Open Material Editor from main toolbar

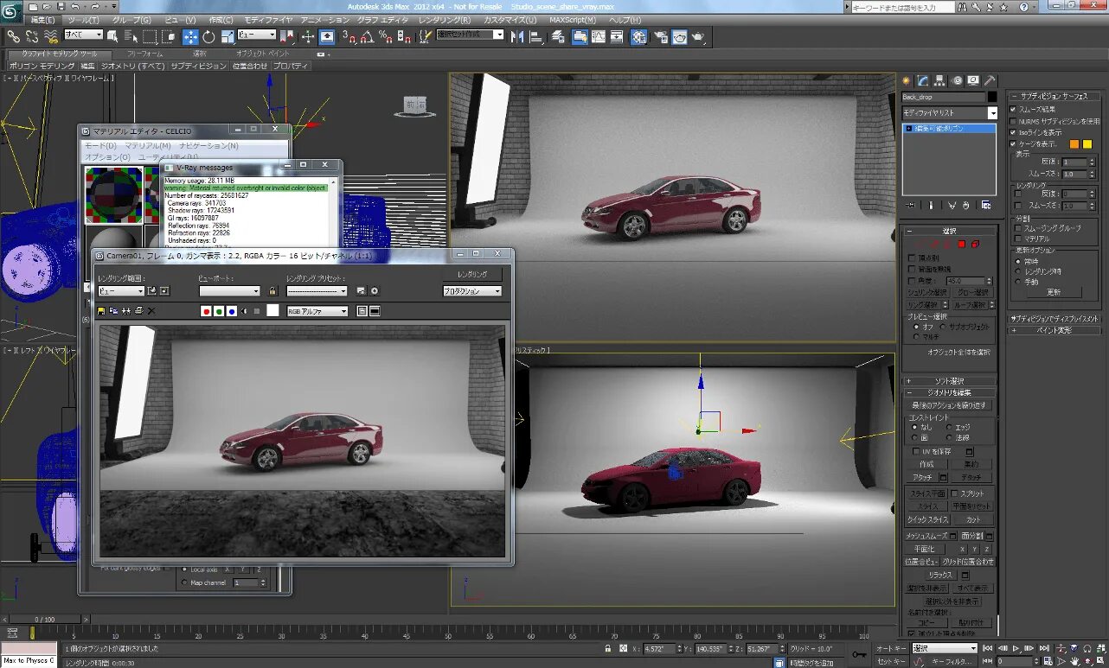coord(638,36)
